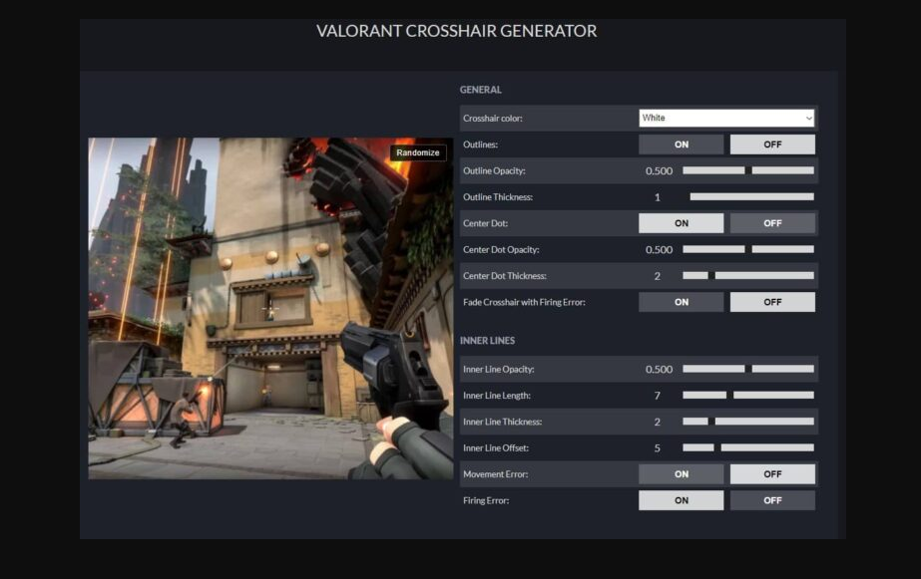
Task: Set Fade Crosshair with Firing Error ON
Action: [682, 302]
